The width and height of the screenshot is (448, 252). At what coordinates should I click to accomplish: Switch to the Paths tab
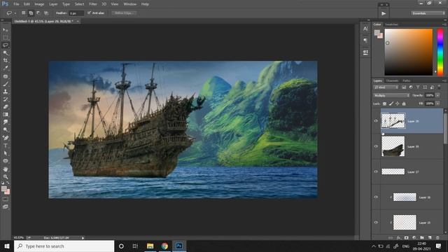point(407,81)
